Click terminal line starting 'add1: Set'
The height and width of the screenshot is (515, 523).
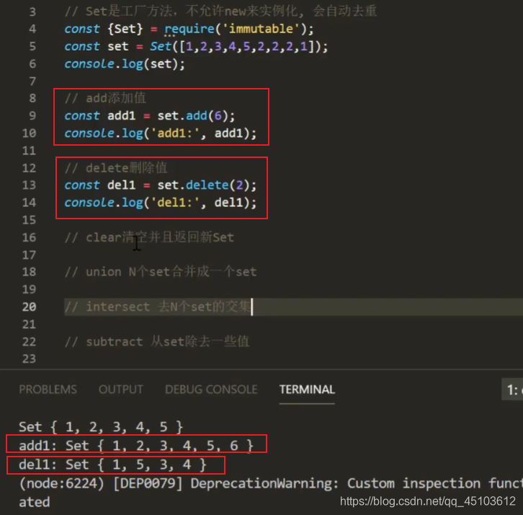coord(136,446)
